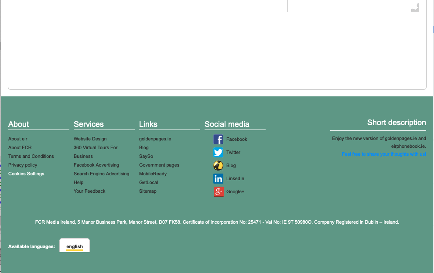
Task: Select the english language tab
Action: (75, 246)
